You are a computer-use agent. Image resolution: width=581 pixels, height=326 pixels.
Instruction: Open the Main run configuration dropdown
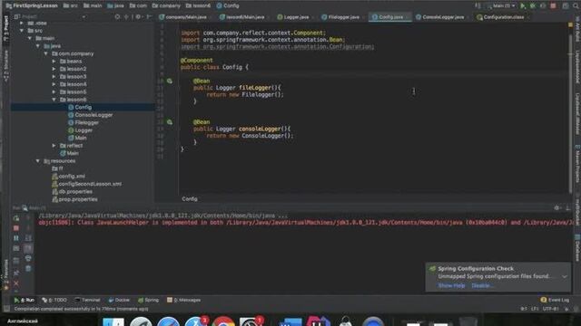tap(502, 6)
